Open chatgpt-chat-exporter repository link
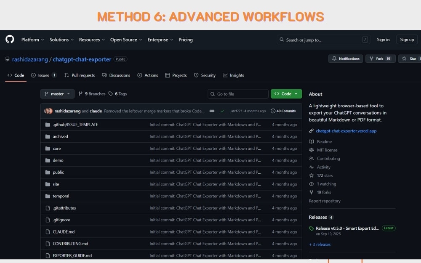This screenshot has width=421, height=263. point(82,59)
